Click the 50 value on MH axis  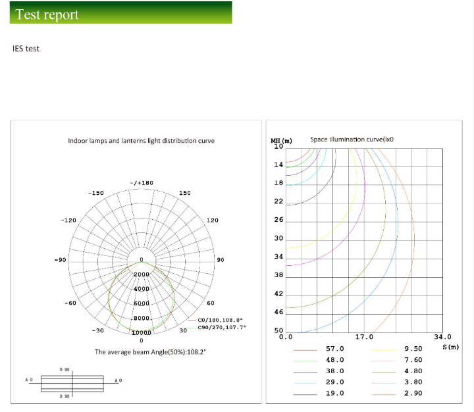(x=278, y=330)
